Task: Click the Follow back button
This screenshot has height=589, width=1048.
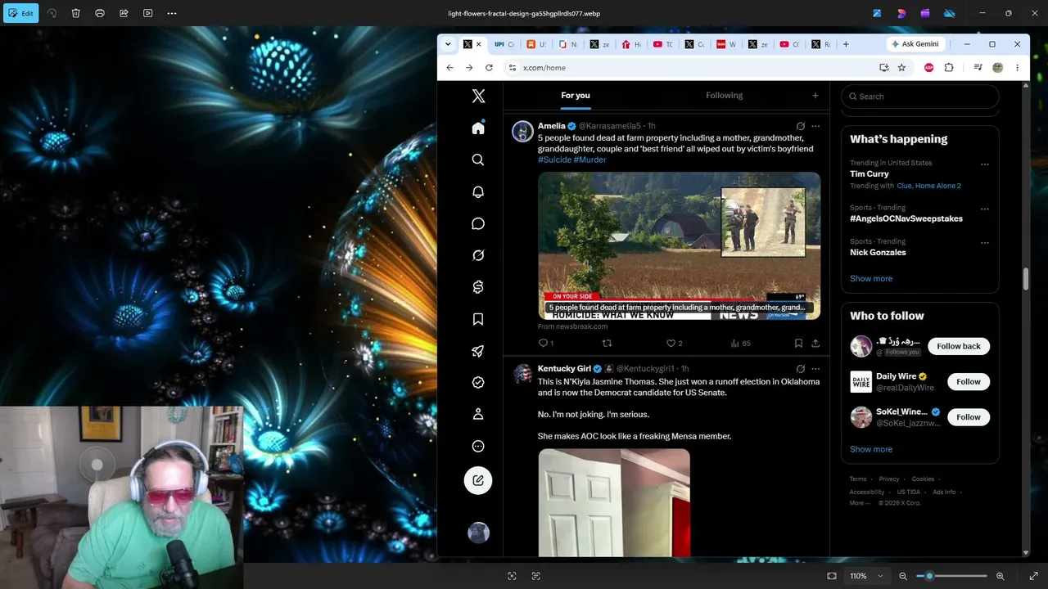Action: pos(959,346)
